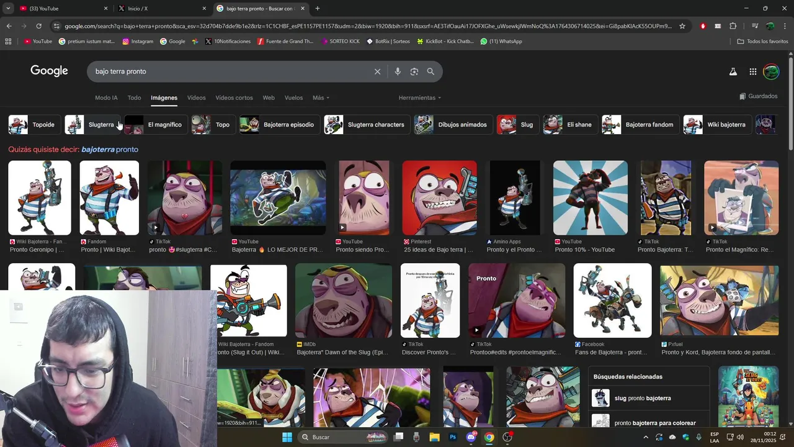Screen dimensions: 794x447
Task: Open the Google apps grid
Action: [x=752, y=71]
